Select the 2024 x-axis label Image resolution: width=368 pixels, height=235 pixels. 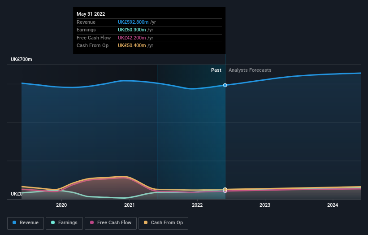pyautogui.click(x=333, y=205)
